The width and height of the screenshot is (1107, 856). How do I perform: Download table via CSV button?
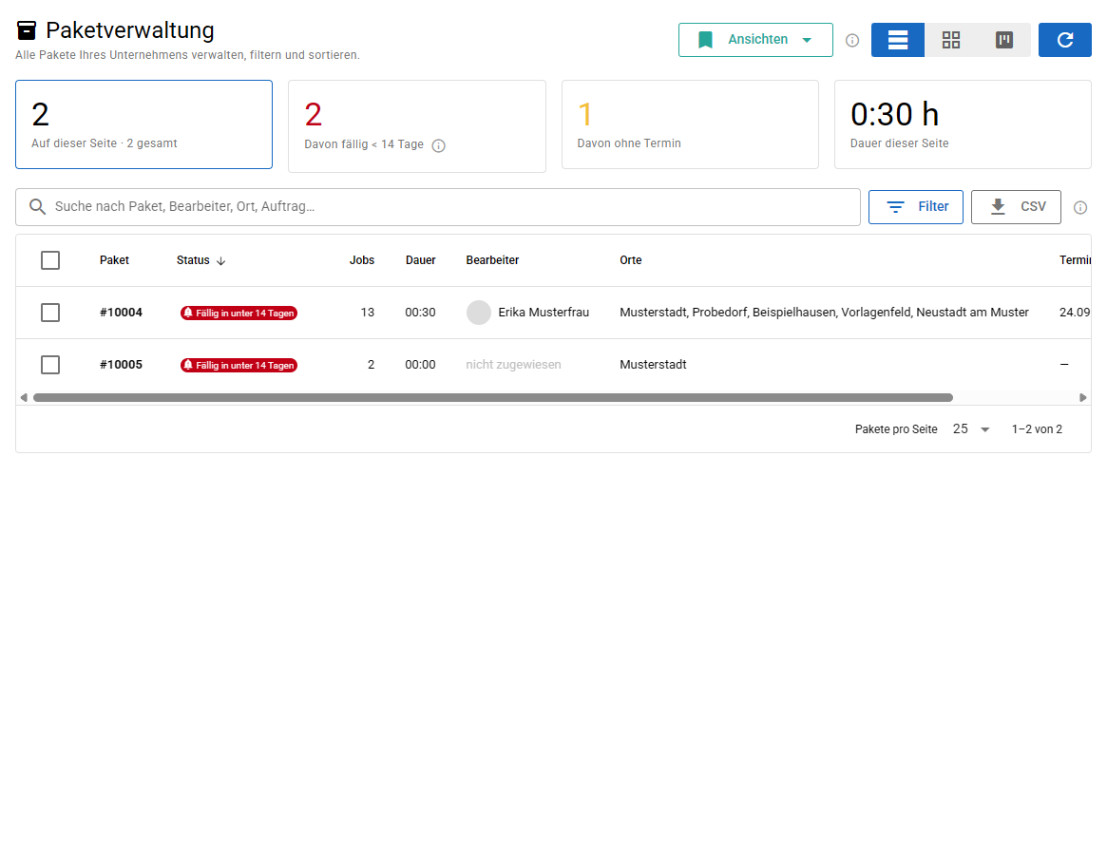tap(1016, 207)
